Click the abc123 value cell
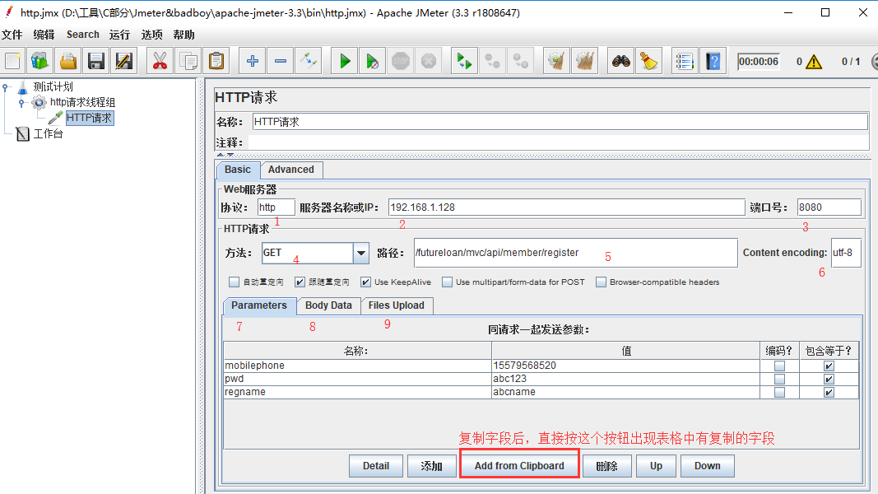 [625, 380]
